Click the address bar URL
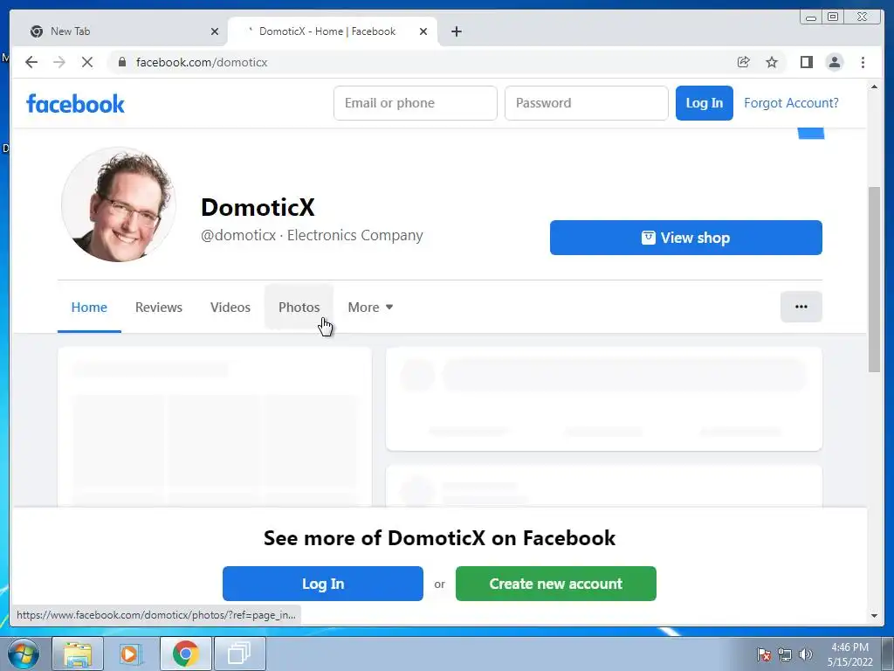Viewport: 894px width, 671px height. point(202,62)
